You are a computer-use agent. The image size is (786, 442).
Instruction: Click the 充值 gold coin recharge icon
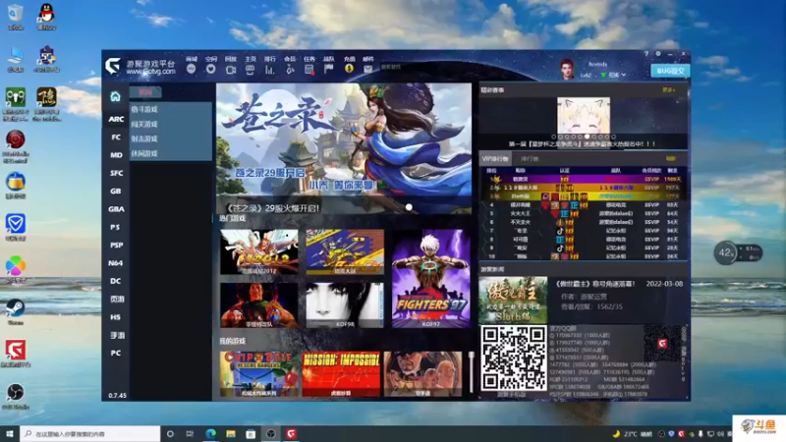[x=349, y=69]
